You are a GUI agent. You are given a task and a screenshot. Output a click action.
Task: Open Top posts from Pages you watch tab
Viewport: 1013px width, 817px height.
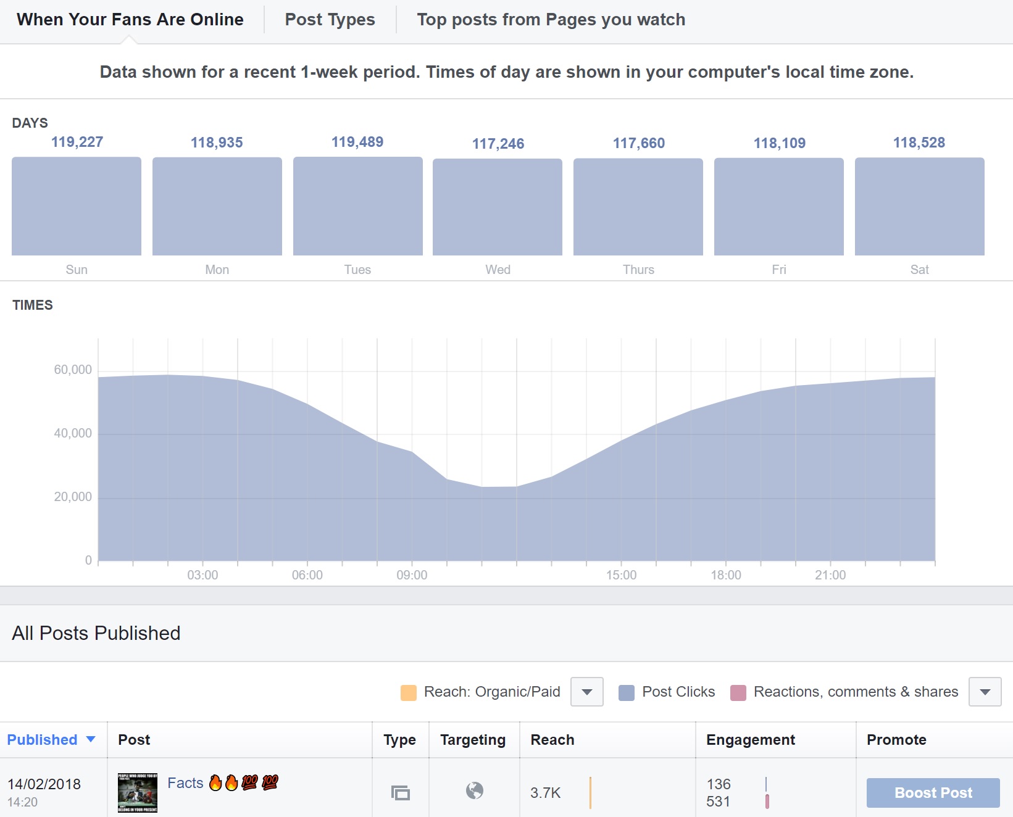pos(551,20)
